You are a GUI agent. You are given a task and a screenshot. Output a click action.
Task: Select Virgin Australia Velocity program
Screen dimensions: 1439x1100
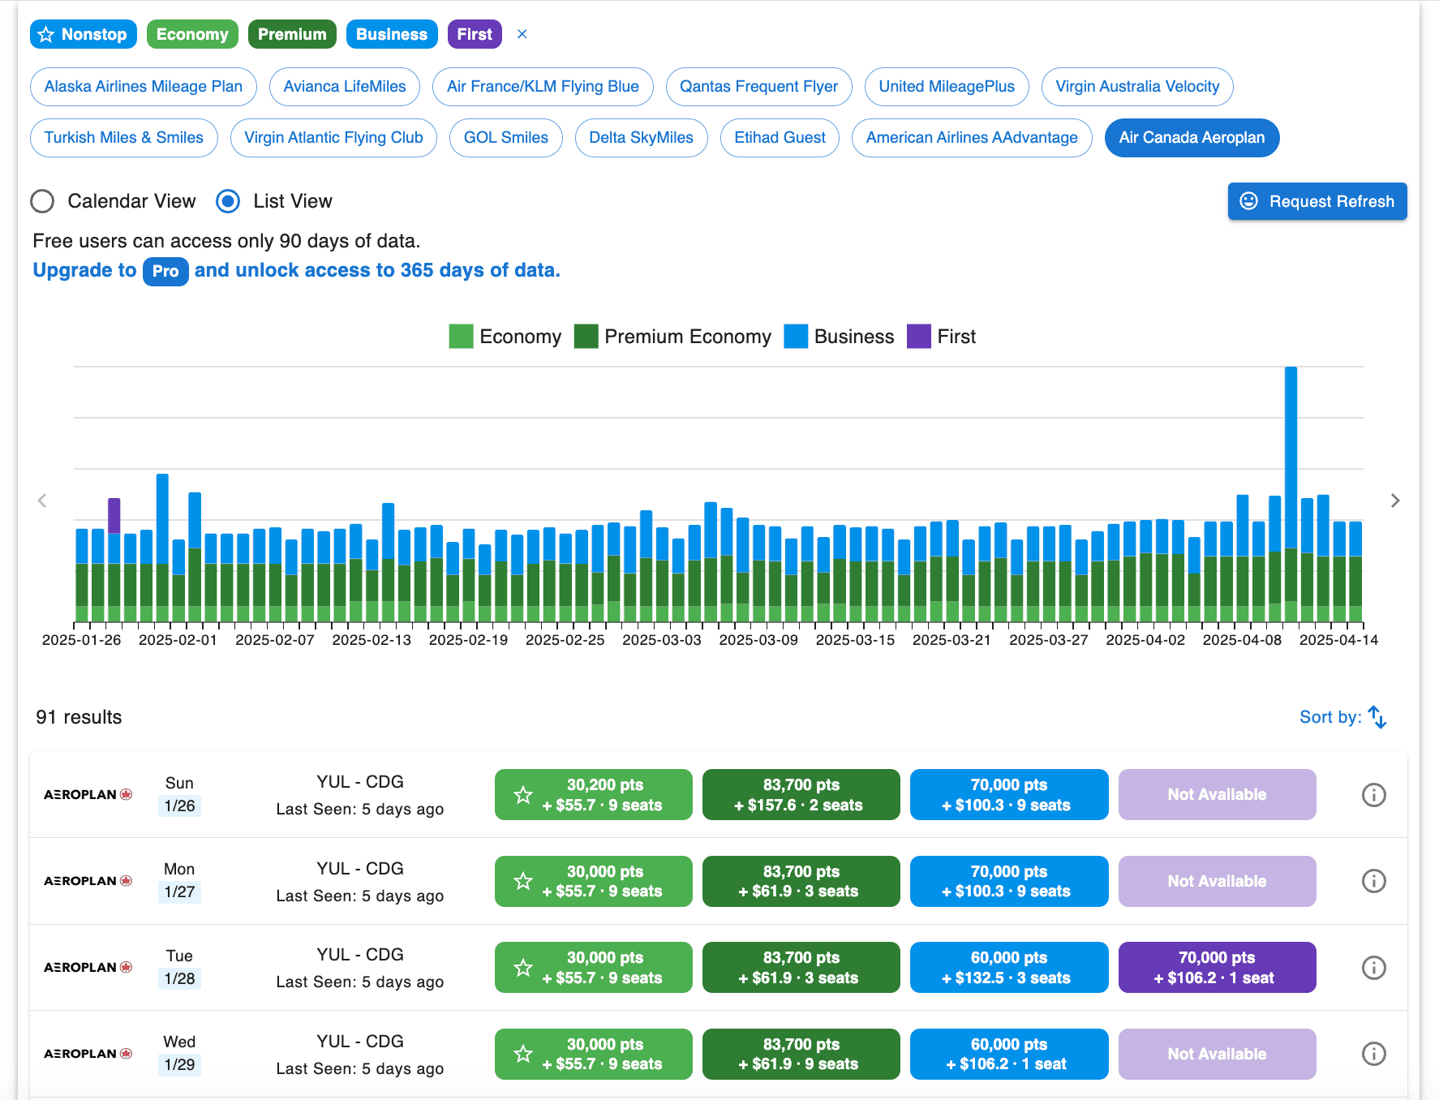tap(1137, 87)
